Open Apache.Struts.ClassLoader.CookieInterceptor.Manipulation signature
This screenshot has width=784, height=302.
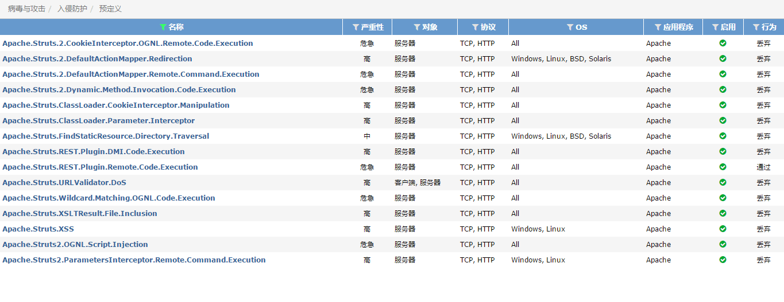coord(116,105)
